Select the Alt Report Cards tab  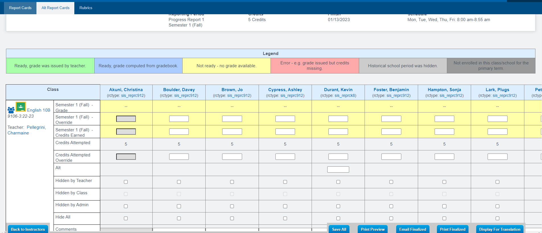tap(56, 8)
